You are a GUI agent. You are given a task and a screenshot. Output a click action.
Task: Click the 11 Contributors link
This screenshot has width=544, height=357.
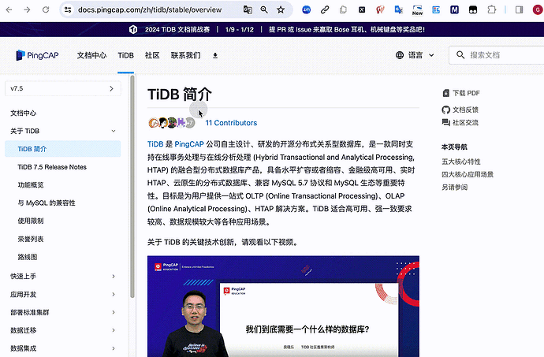(231, 123)
